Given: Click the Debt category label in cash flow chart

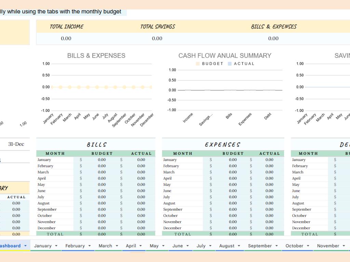Looking at the screenshot, I should click(268, 116).
